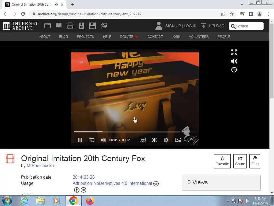Toggle the captions/audio tracks button
The height and width of the screenshot is (206, 274).
point(154,140)
